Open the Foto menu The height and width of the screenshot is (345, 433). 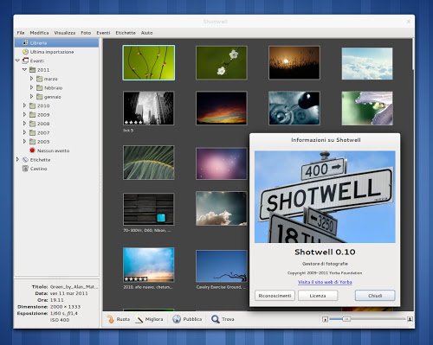point(86,33)
